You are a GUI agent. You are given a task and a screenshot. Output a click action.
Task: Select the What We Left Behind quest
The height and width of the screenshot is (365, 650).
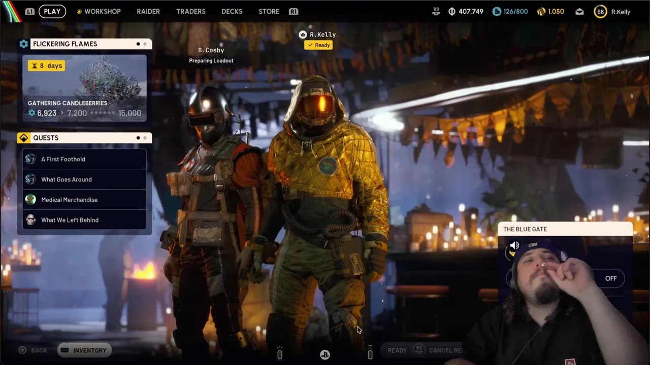click(84, 220)
